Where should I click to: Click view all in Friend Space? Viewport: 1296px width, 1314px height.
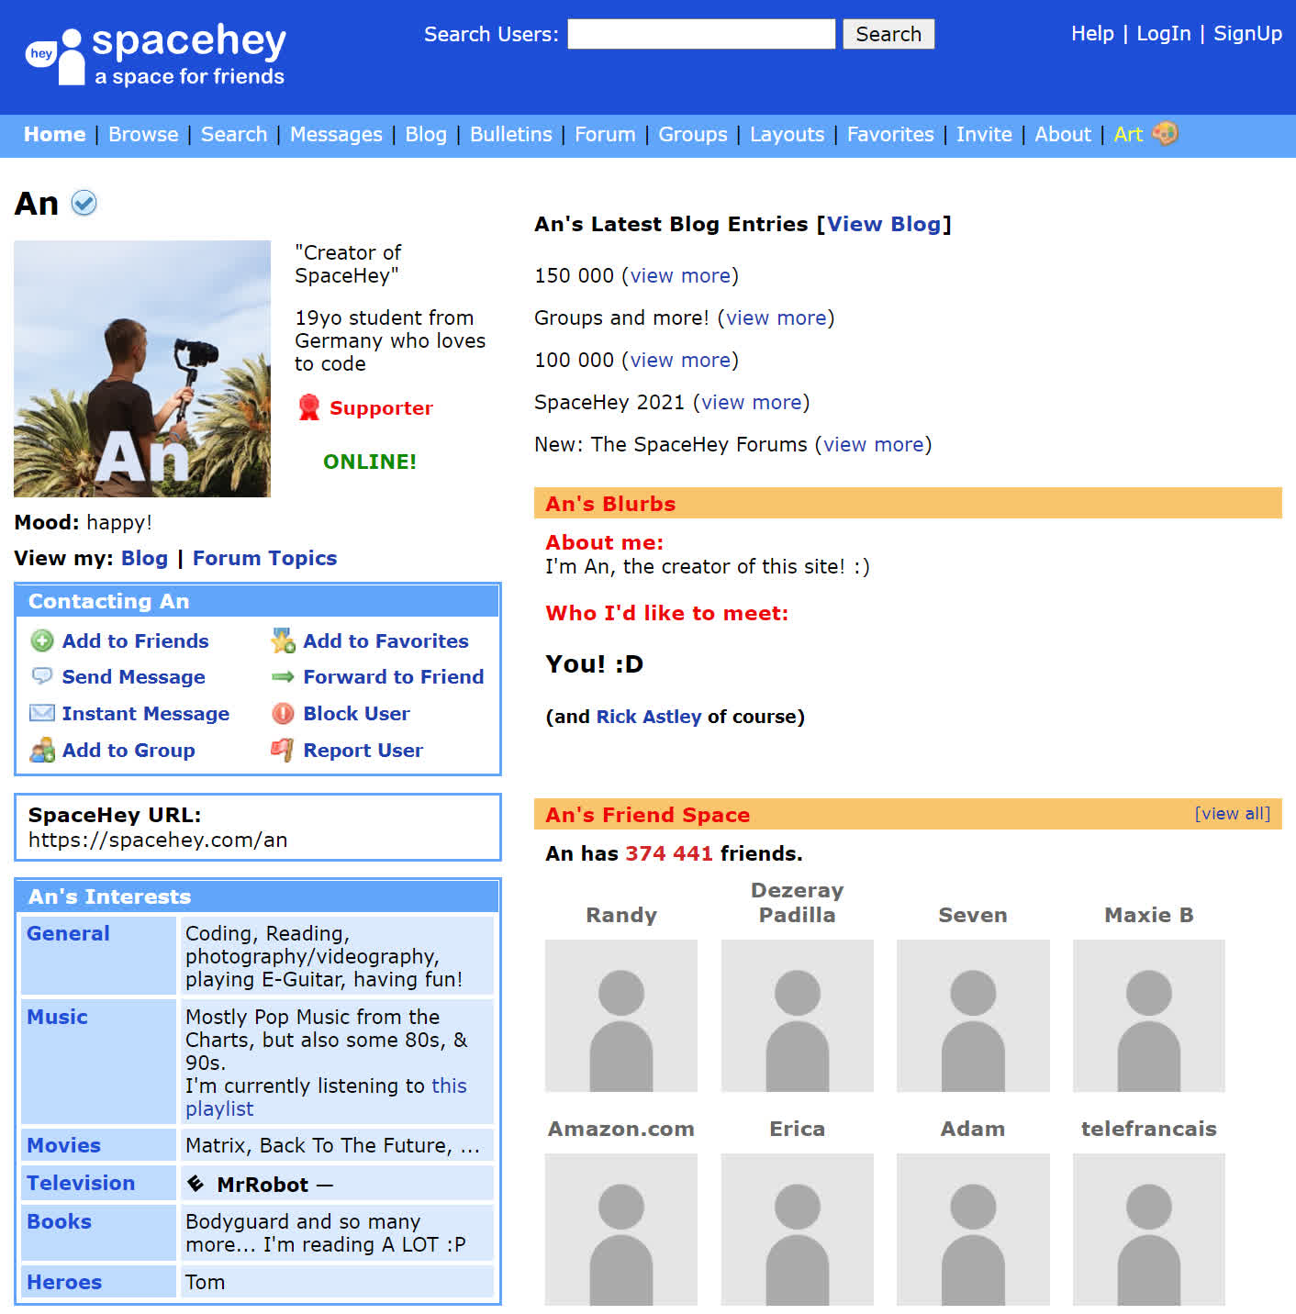coord(1233,814)
